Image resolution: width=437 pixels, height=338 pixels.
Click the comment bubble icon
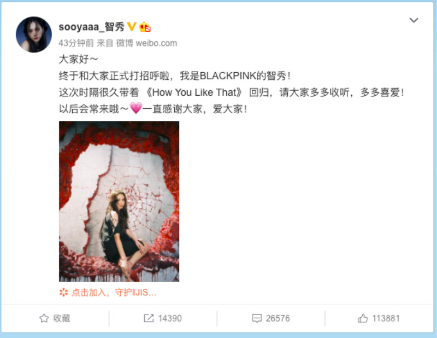point(257,318)
